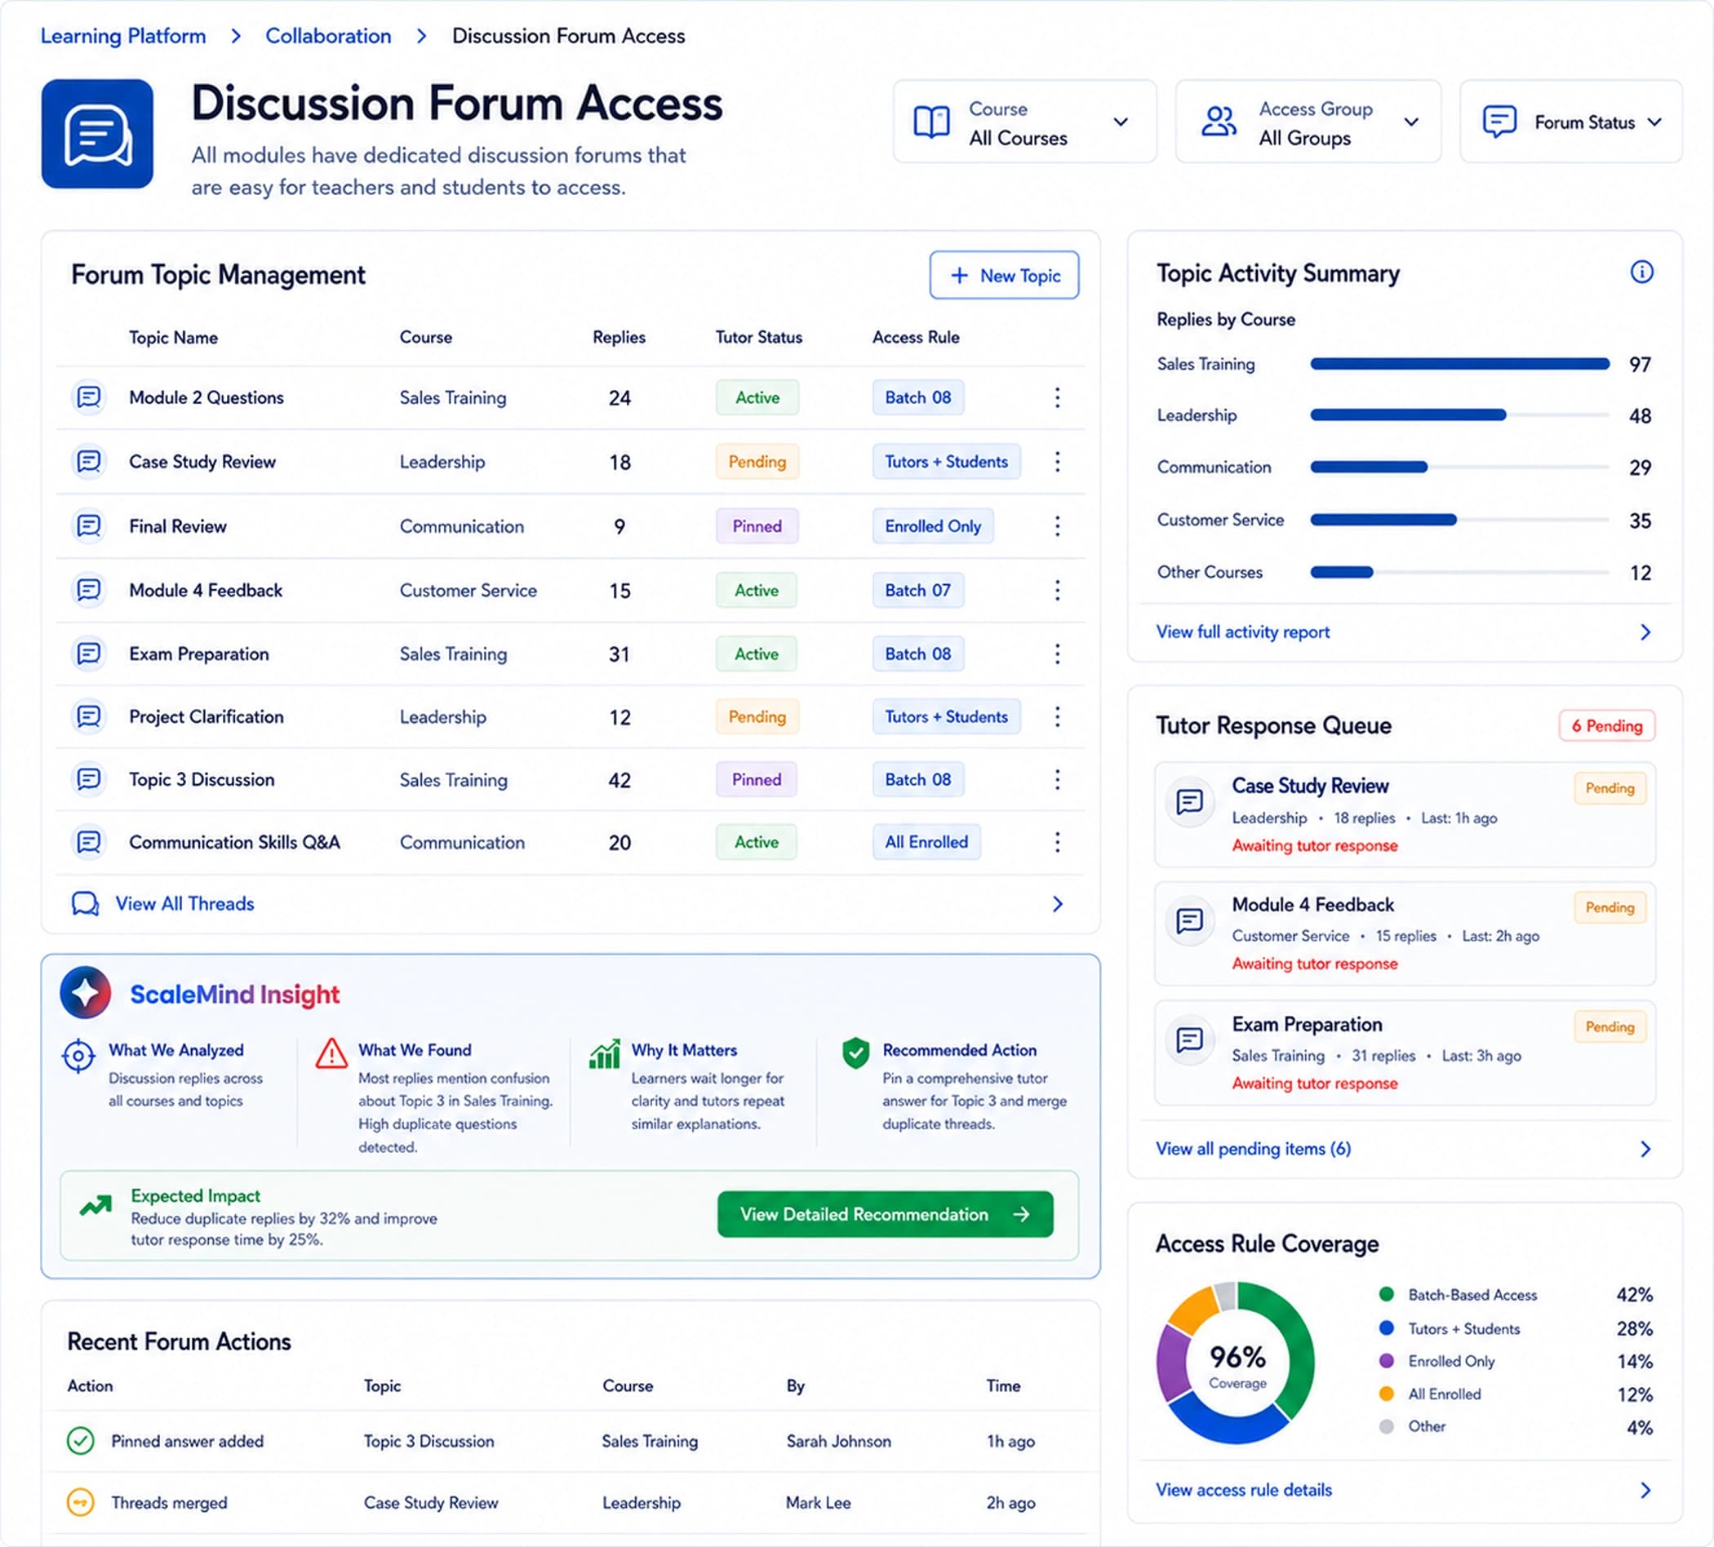Click the All Enrolled access rule tag

(926, 841)
